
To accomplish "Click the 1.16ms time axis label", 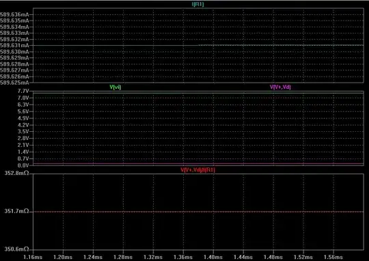I will point(33,257).
